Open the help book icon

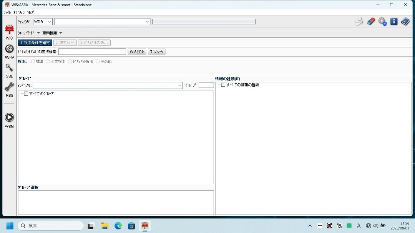pos(405,21)
